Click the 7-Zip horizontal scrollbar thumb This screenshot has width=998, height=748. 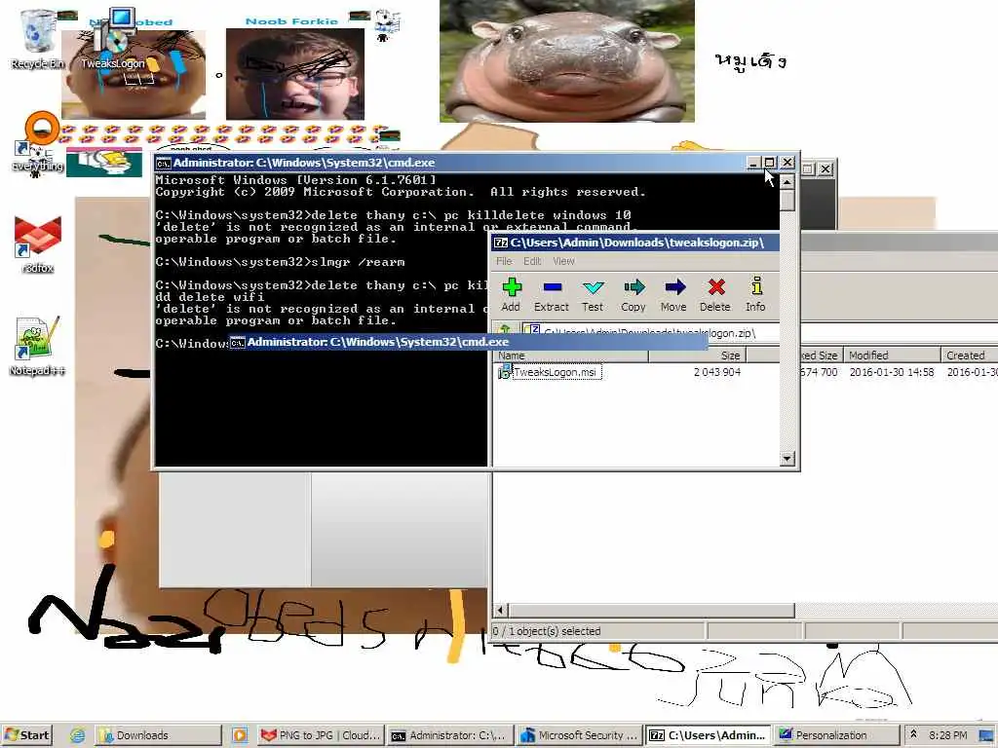pos(650,611)
